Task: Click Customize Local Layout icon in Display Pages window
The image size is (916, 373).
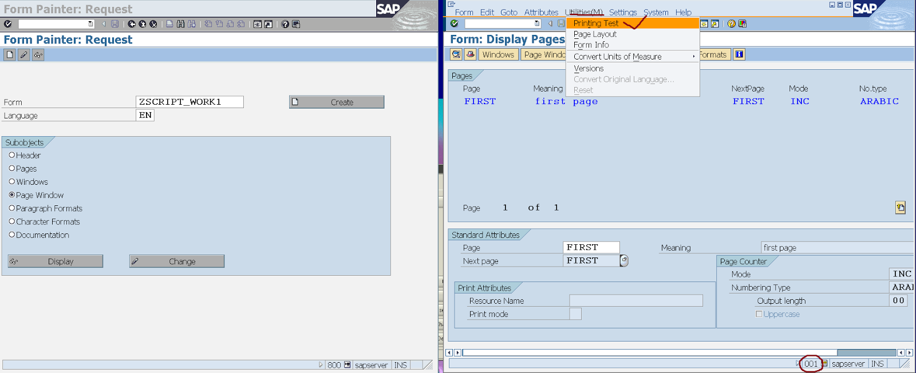Action: click(743, 23)
